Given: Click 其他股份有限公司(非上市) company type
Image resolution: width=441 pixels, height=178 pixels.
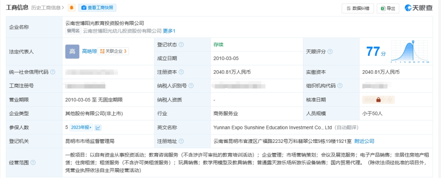Looking at the screenshot, I should pos(94,113).
